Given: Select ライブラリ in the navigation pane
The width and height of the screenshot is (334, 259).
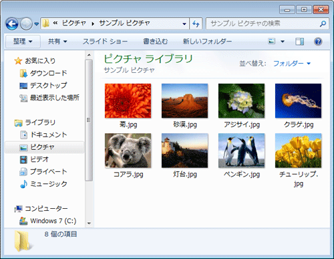Looking at the screenshot, I should 40,122.
